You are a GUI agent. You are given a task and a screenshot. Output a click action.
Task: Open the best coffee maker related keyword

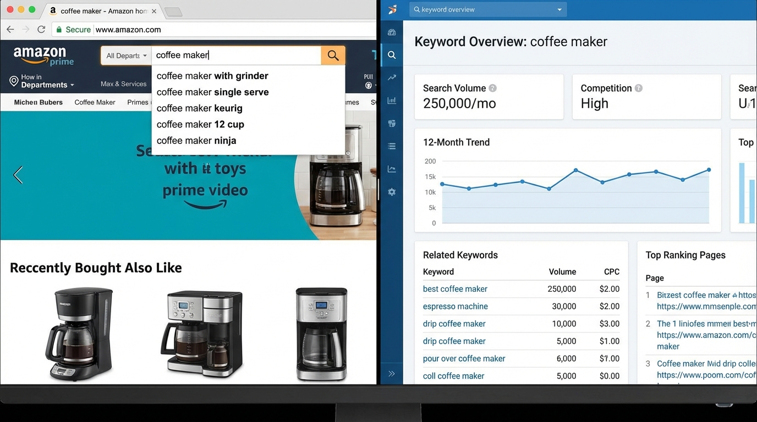(x=455, y=288)
